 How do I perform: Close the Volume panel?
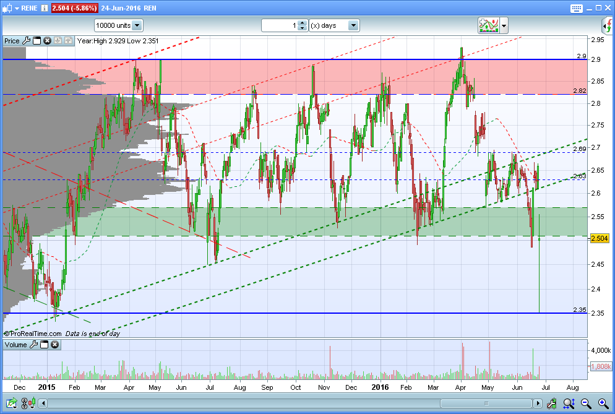tap(55, 345)
